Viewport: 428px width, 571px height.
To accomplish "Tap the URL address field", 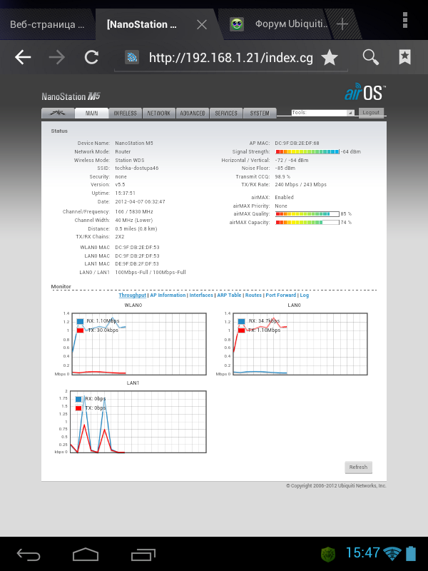I will [230, 58].
